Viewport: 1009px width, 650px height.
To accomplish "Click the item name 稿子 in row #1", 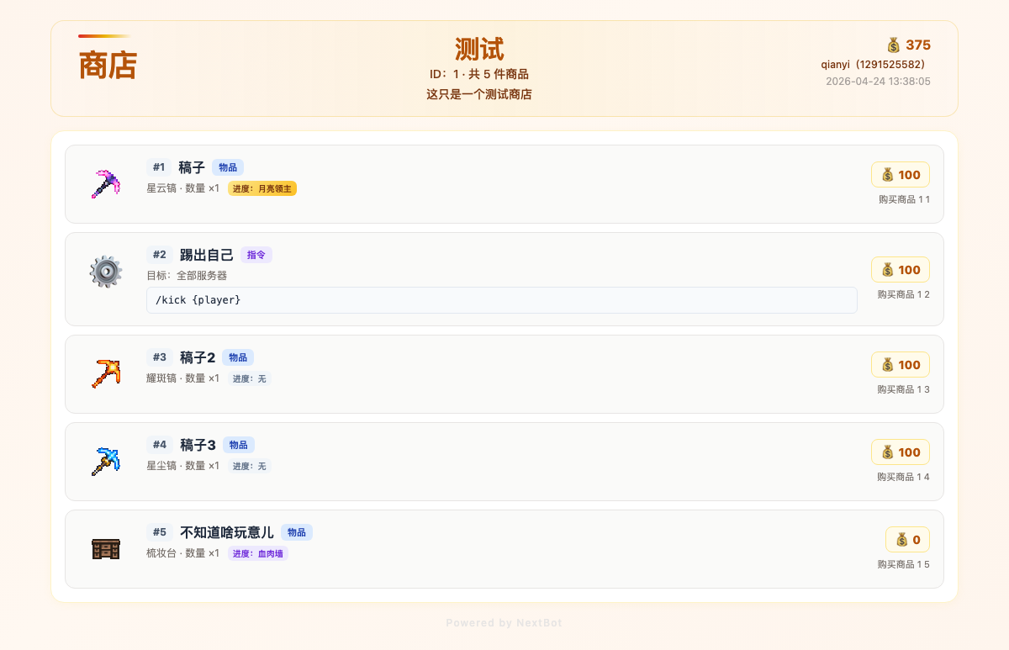I will [192, 167].
